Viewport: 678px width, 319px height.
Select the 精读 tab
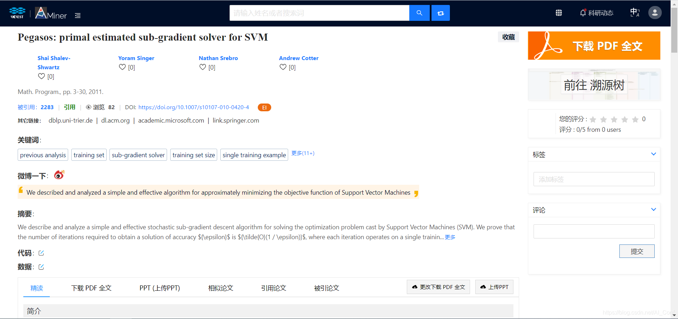(x=37, y=288)
